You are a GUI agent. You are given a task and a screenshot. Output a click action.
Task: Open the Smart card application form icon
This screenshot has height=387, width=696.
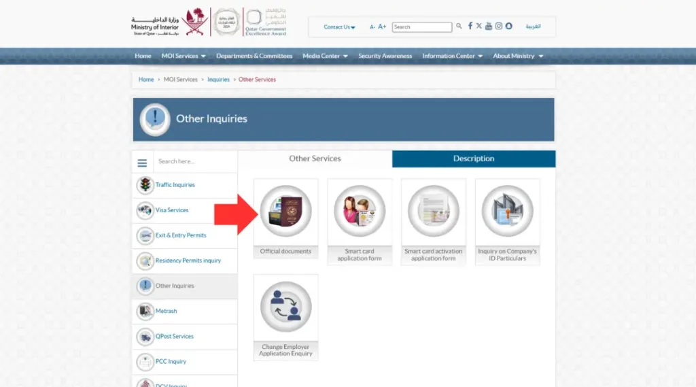(x=360, y=211)
